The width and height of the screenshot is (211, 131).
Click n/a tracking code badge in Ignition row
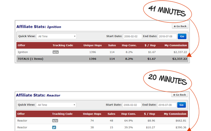(x=55, y=52)
